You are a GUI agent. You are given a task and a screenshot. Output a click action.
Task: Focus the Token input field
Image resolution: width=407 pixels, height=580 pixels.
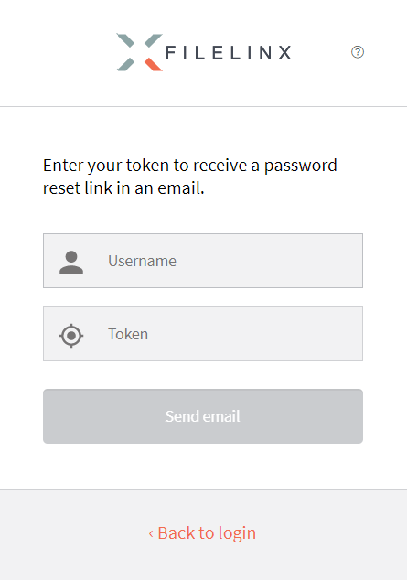click(203, 334)
